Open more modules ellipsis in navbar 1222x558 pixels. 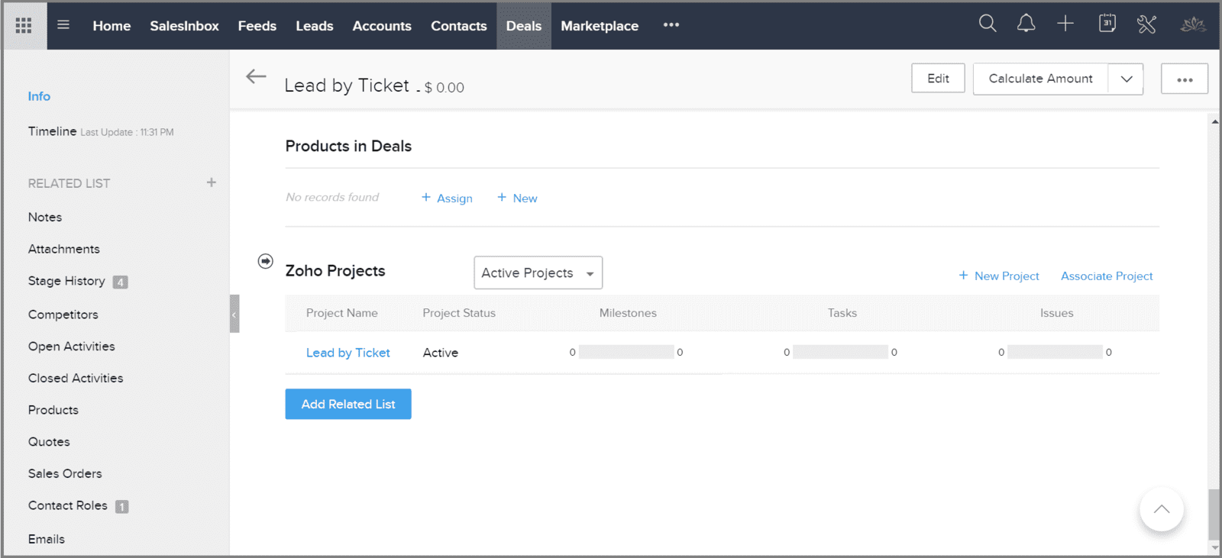click(671, 25)
